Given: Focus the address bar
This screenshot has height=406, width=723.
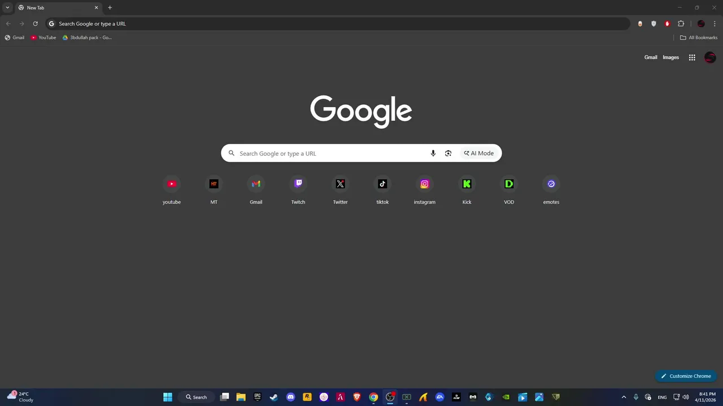Looking at the screenshot, I should (338, 24).
